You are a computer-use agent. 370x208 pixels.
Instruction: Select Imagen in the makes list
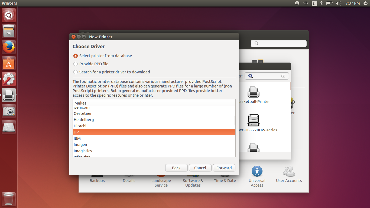click(154, 145)
